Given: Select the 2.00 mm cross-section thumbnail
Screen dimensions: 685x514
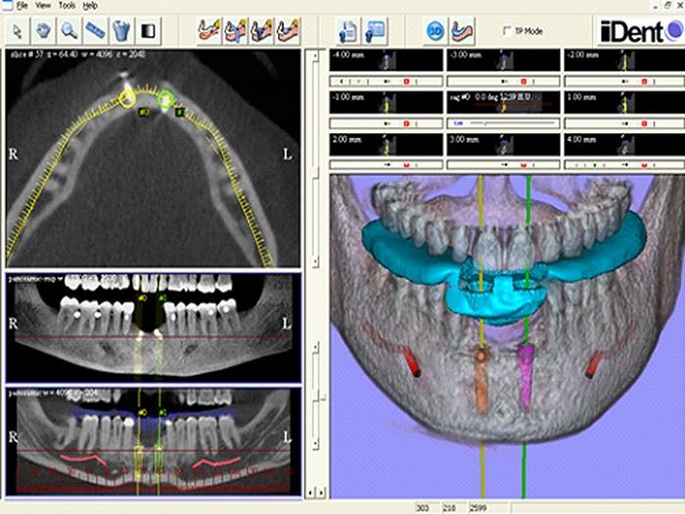Looking at the screenshot, I should point(387,144).
